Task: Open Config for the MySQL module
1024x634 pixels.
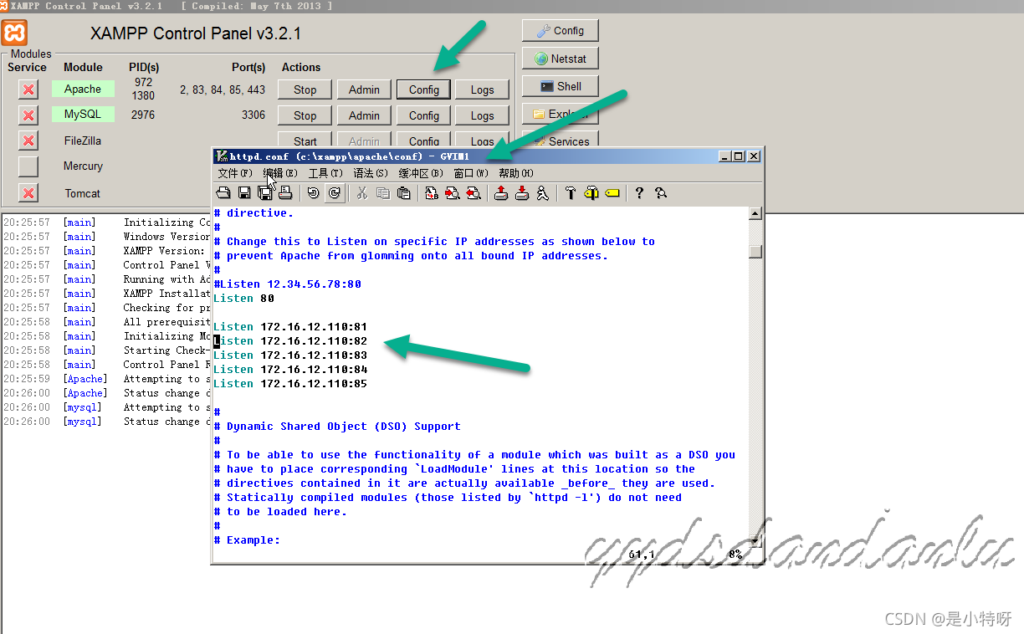Action: pos(424,115)
